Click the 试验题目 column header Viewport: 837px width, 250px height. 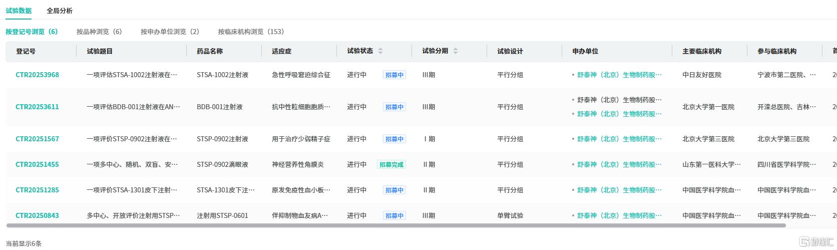coord(100,51)
